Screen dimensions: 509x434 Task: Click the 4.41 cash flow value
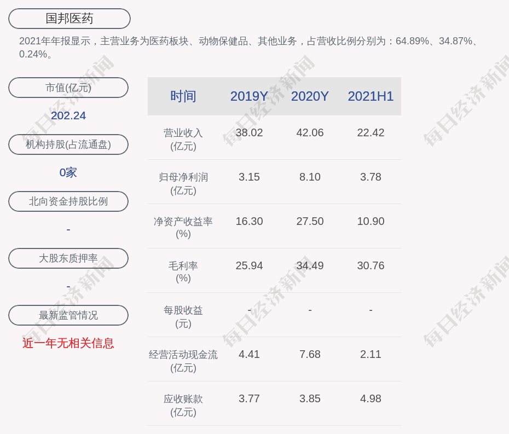tap(249, 354)
